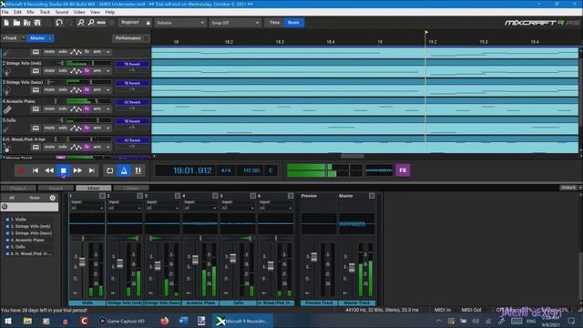This screenshot has width=583, height=328.
Task: Click Undock on the mixer panel
Action: (568, 188)
